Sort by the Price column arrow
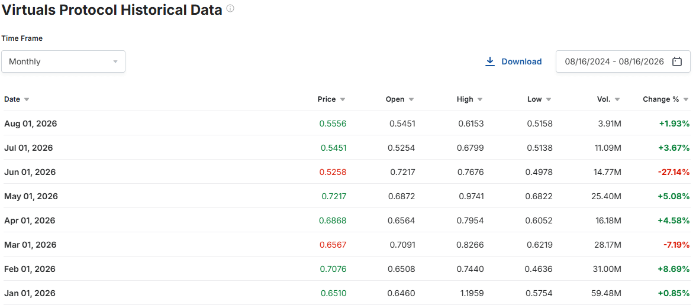 coord(342,100)
